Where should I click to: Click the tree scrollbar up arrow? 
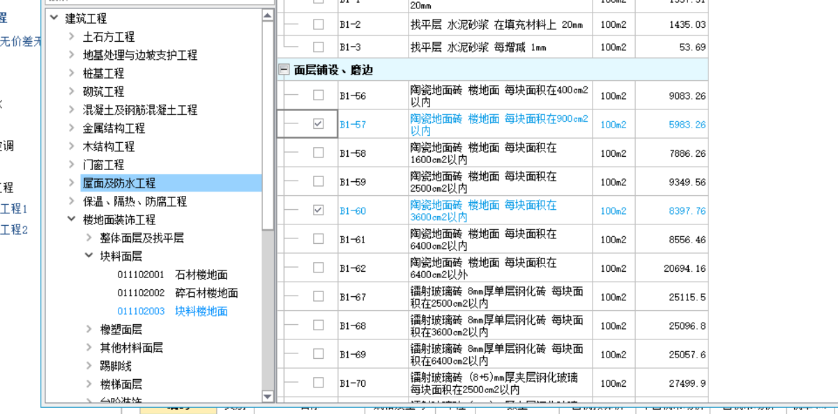(x=268, y=15)
